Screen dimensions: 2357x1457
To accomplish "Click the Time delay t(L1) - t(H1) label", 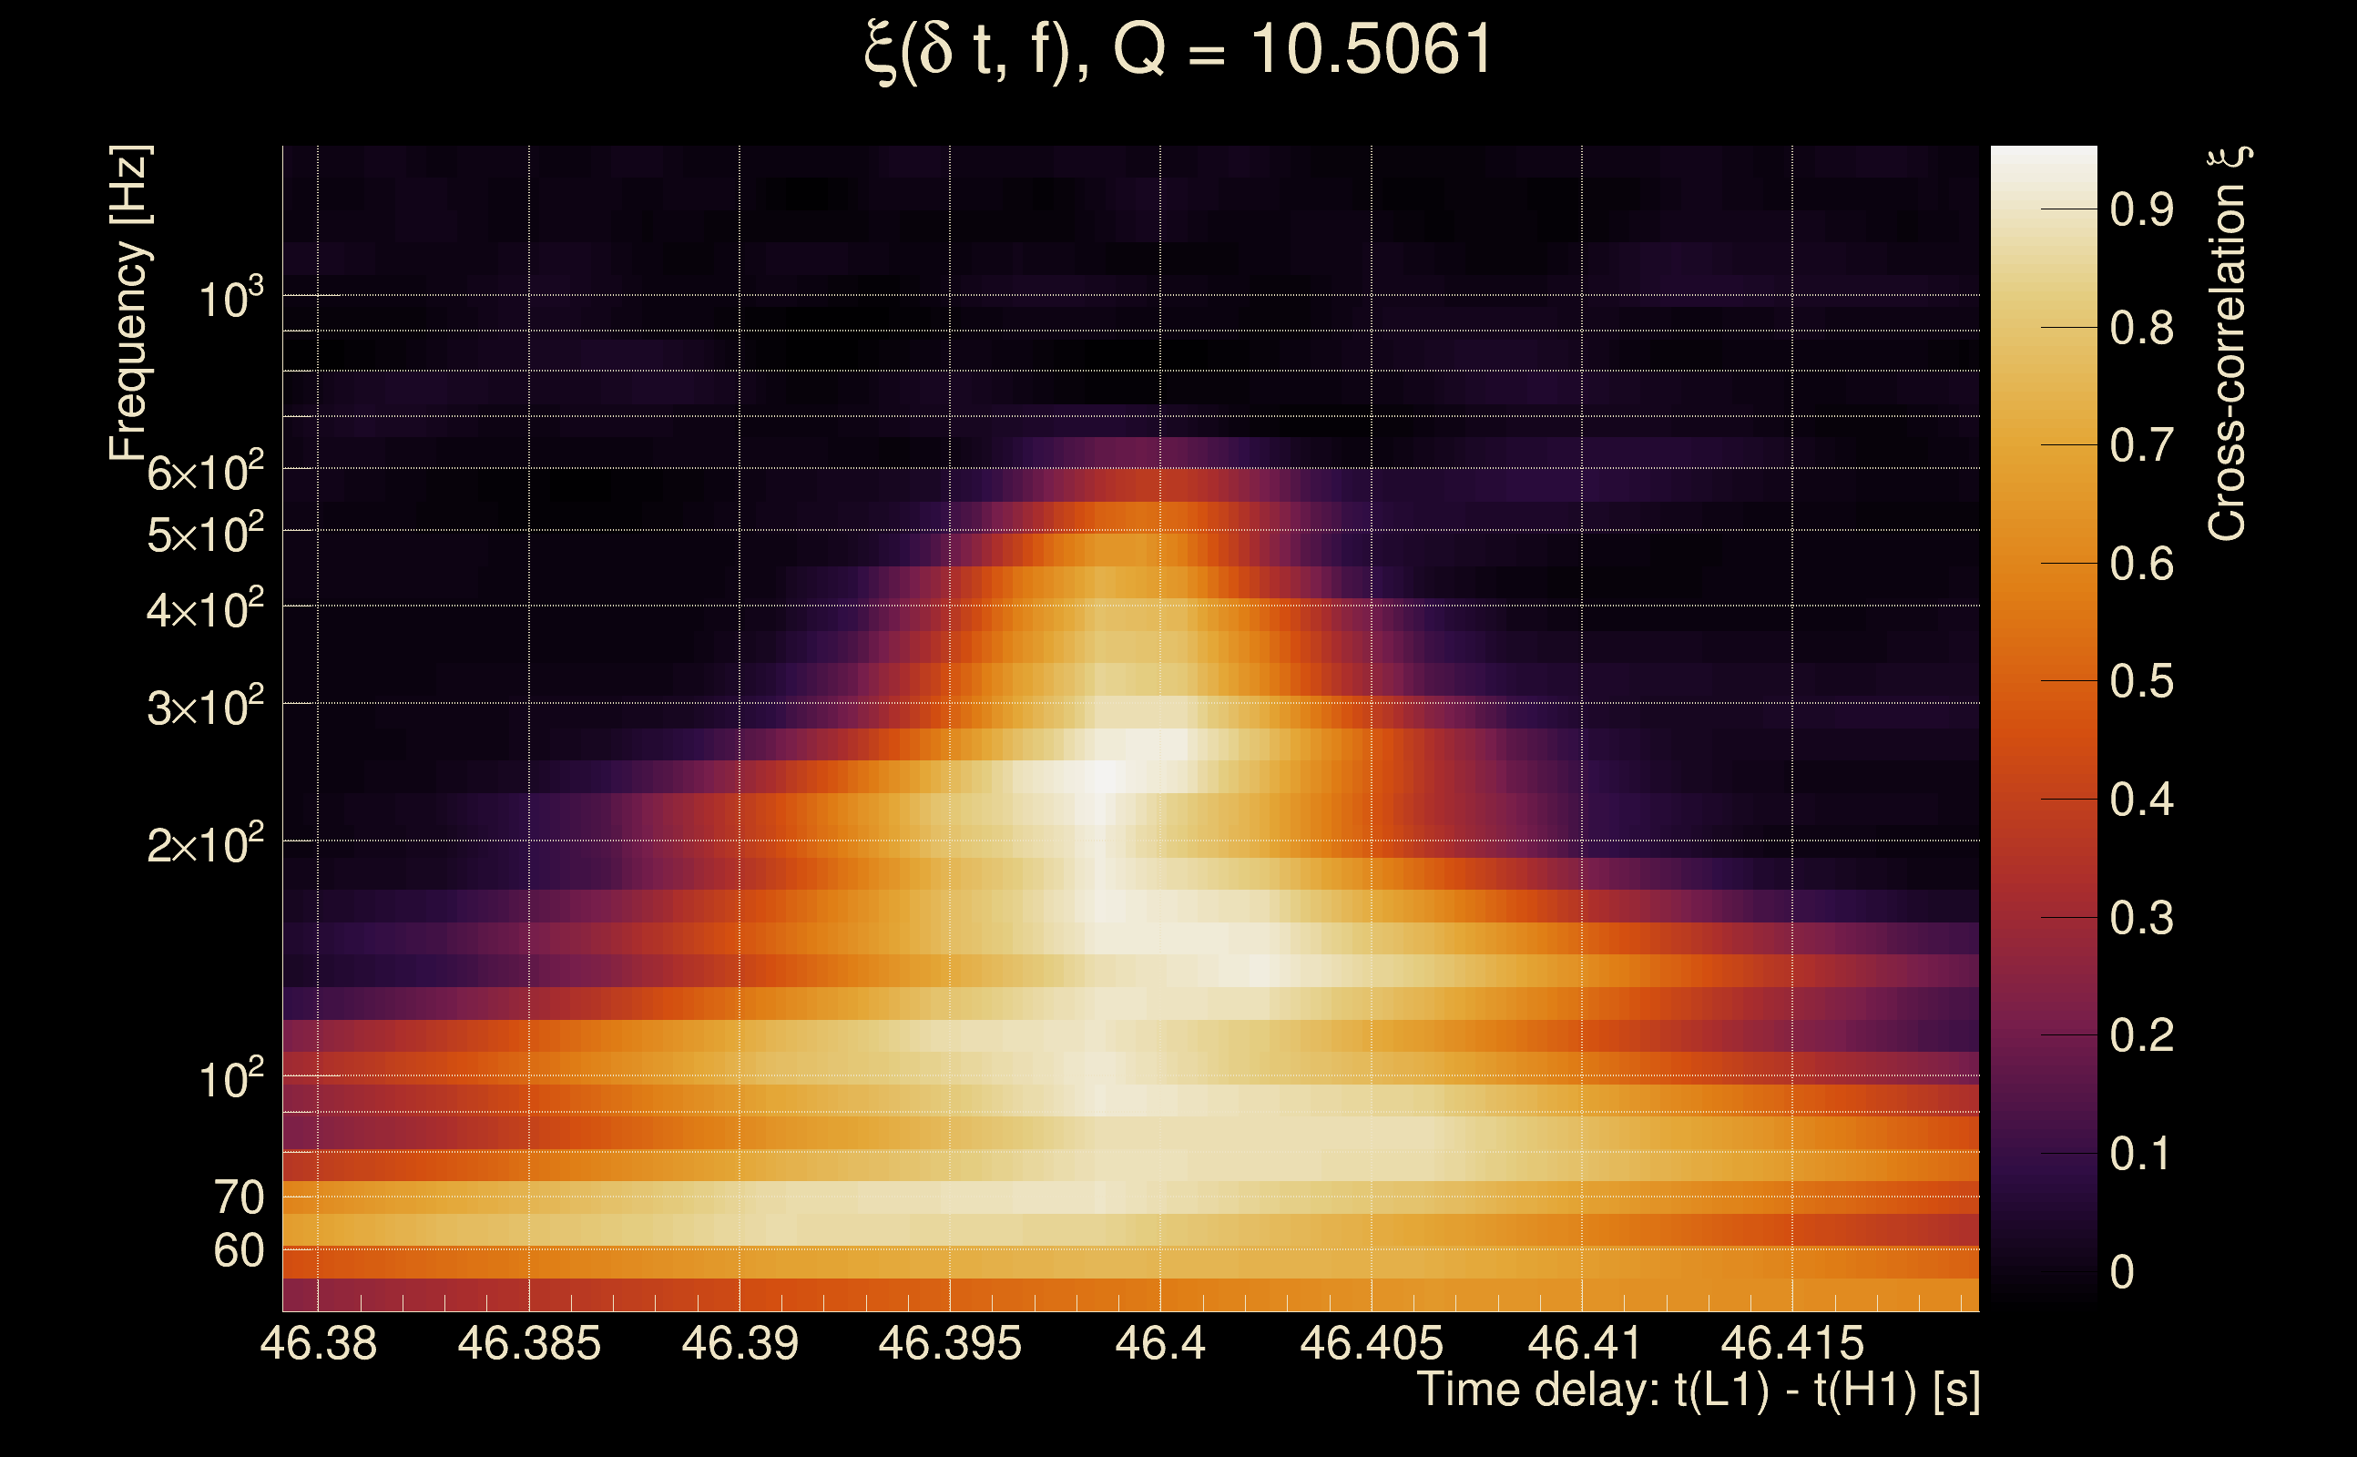I will pos(1698,1391).
